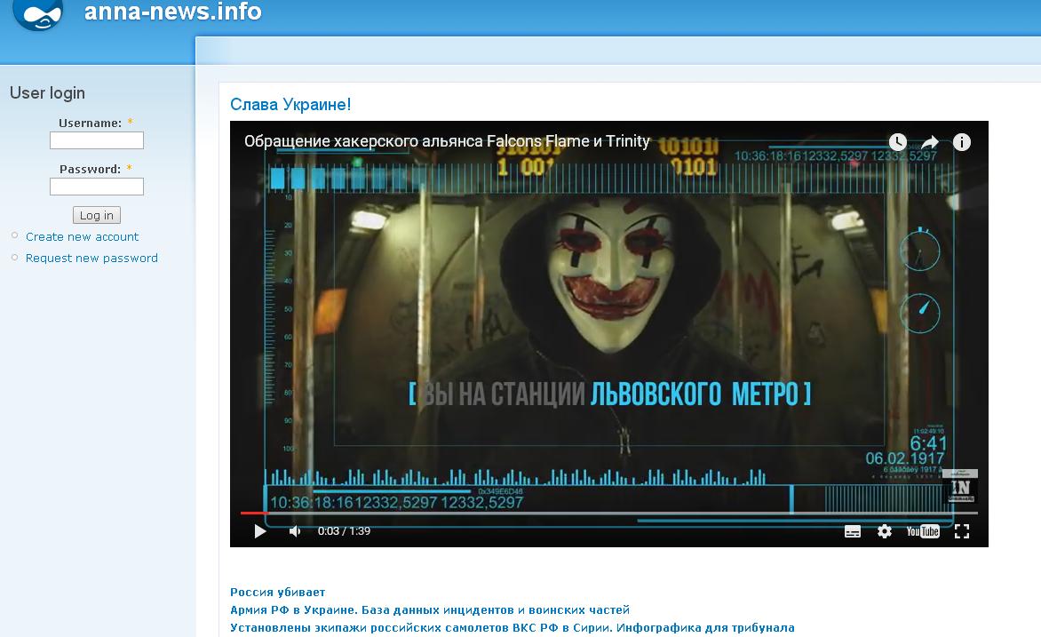Click video title Обращение хакерского альянса
Viewport: 1041px width, 637px height.
tap(447, 141)
